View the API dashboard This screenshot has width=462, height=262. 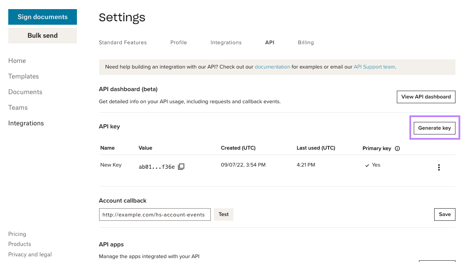(x=426, y=97)
